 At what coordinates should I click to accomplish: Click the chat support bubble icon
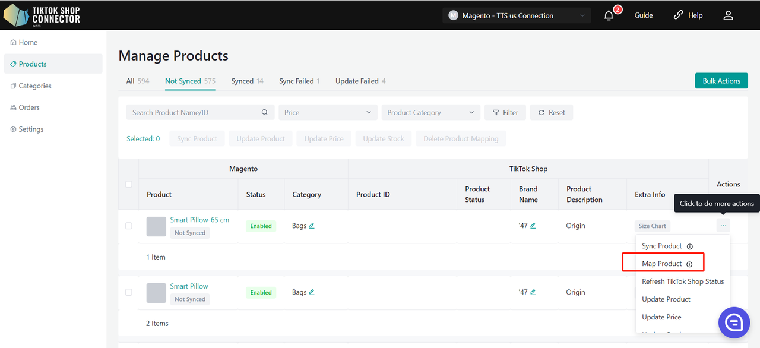coord(734,322)
